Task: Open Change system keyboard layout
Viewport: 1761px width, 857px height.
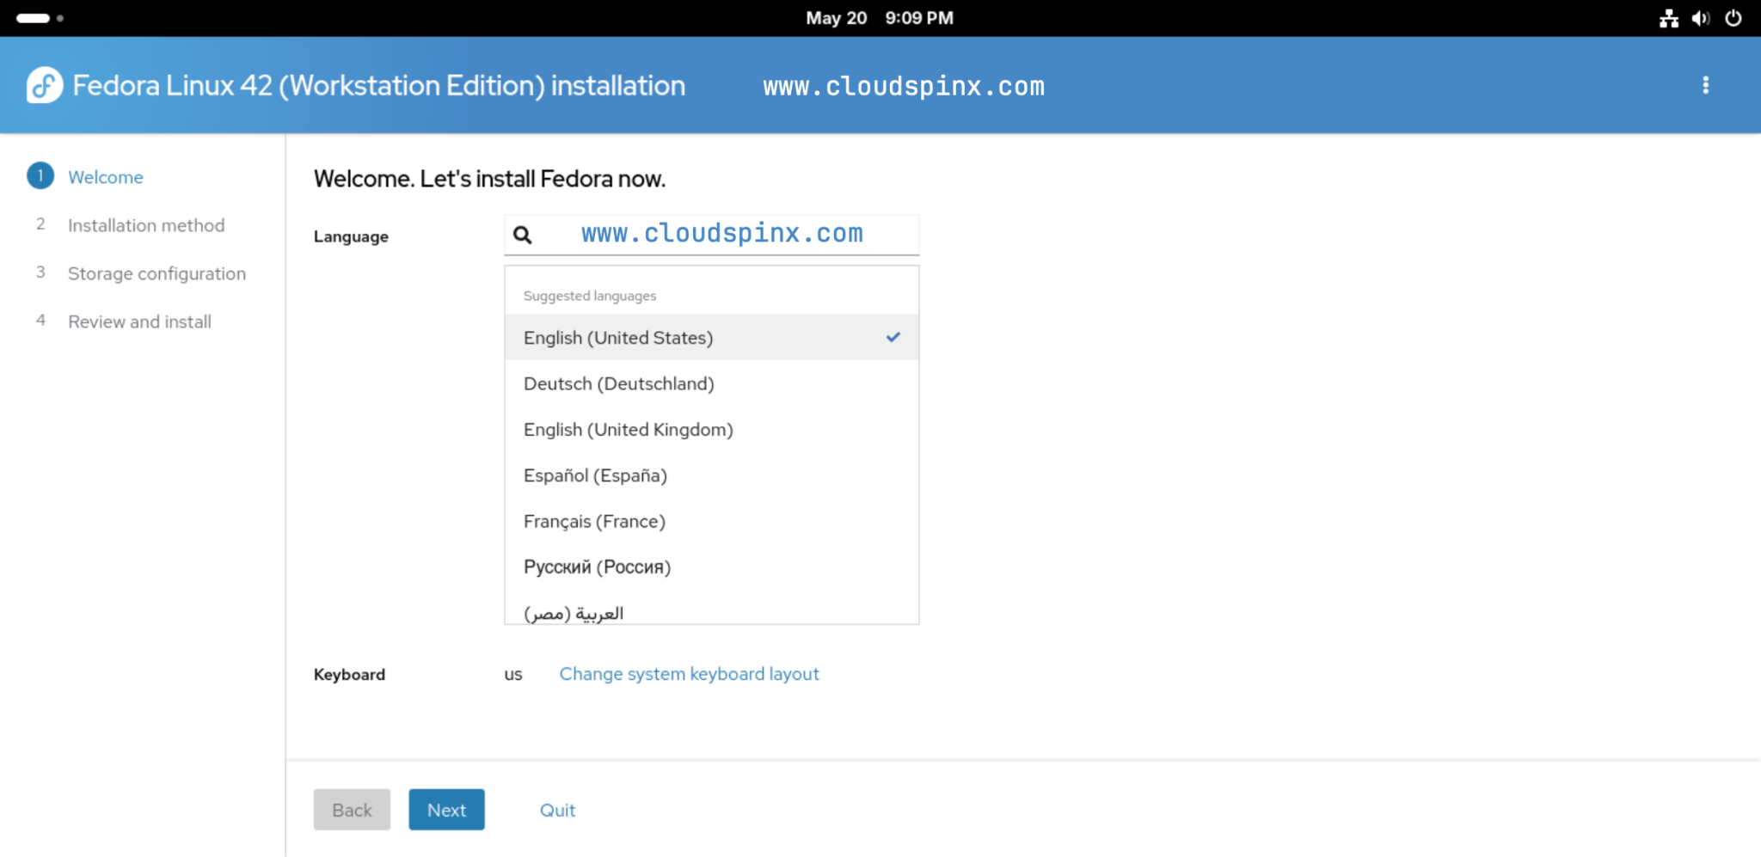Action: [688, 674]
